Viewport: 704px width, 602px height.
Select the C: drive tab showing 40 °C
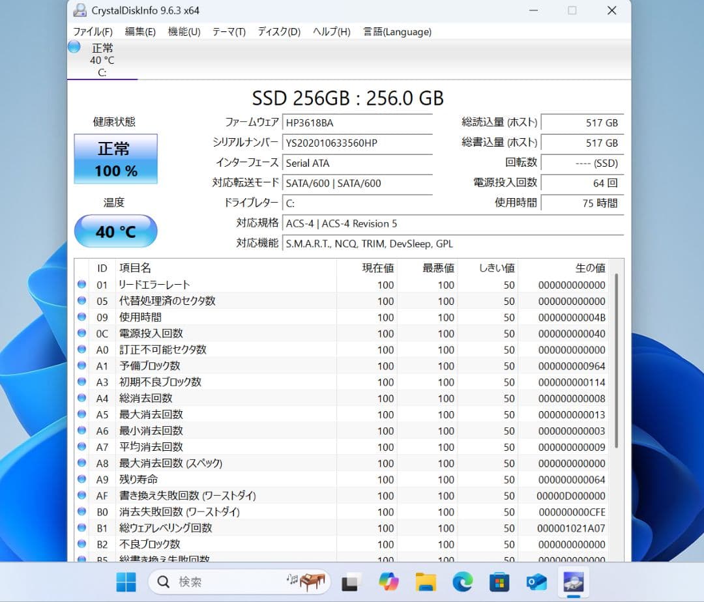tap(101, 60)
